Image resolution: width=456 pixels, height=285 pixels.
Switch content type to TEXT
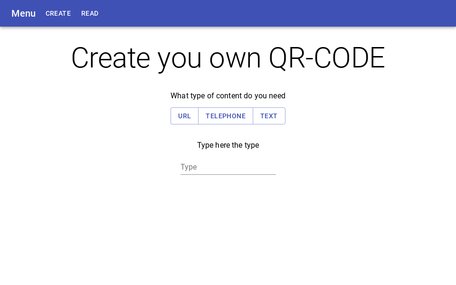[x=269, y=116]
